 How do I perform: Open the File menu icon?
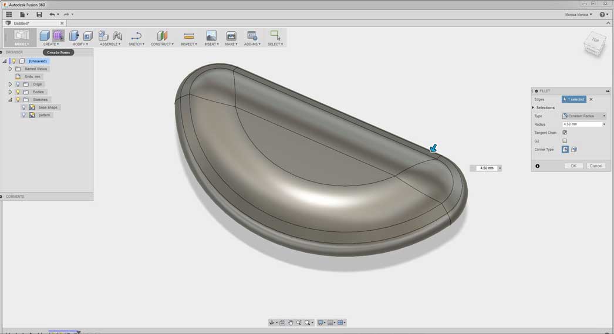coord(23,15)
